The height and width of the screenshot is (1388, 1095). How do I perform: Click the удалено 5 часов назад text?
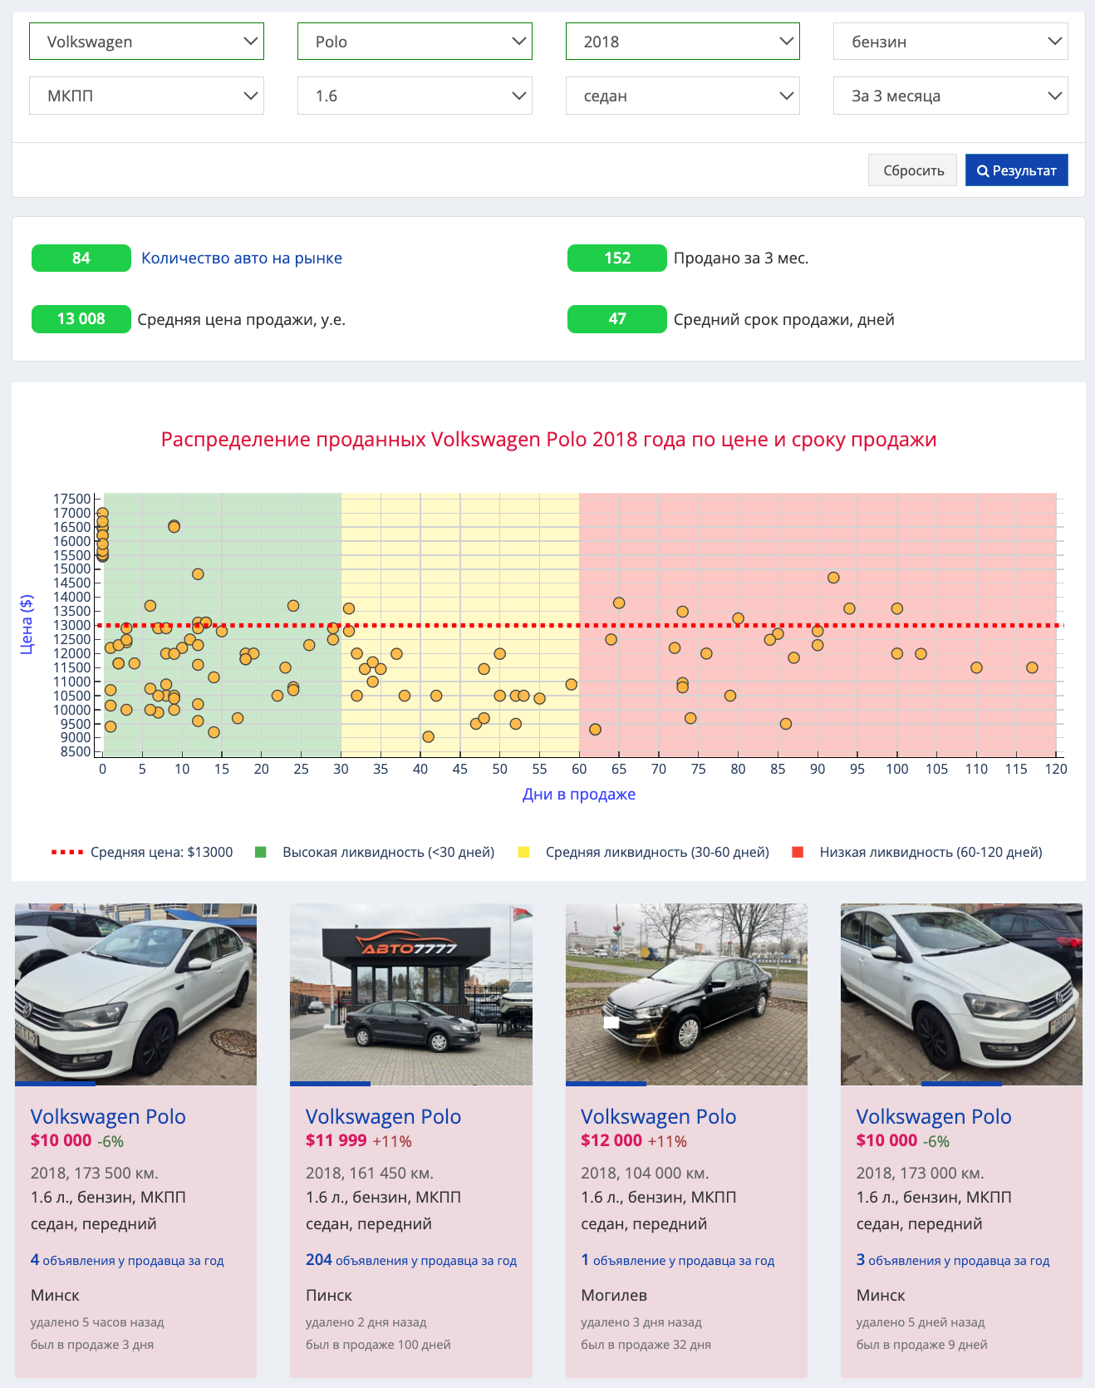(97, 1322)
